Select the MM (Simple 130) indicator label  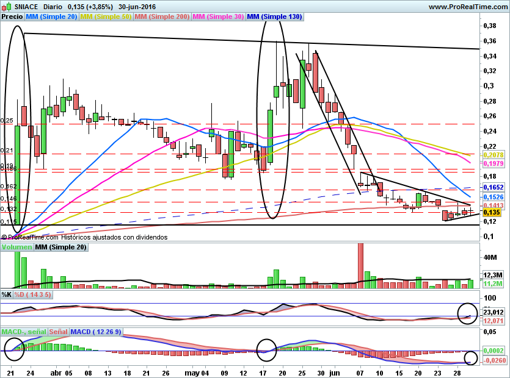point(274,17)
